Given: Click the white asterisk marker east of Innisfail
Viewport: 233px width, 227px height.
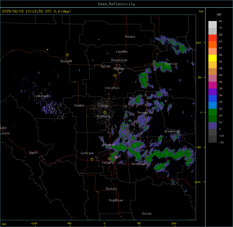Looking at the screenshot, I should (x=136, y=82).
